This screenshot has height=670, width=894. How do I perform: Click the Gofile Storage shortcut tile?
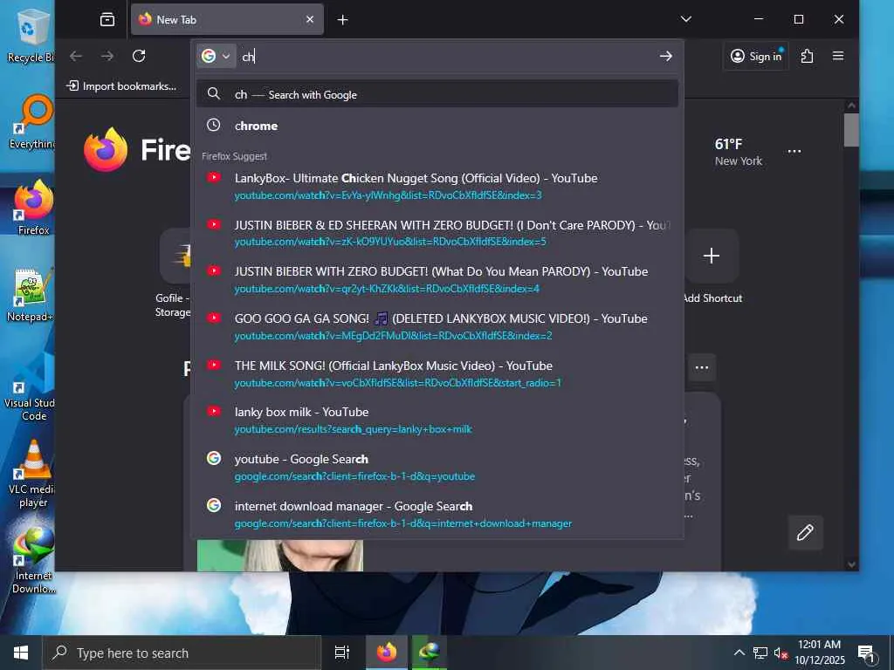[x=175, y=275]
